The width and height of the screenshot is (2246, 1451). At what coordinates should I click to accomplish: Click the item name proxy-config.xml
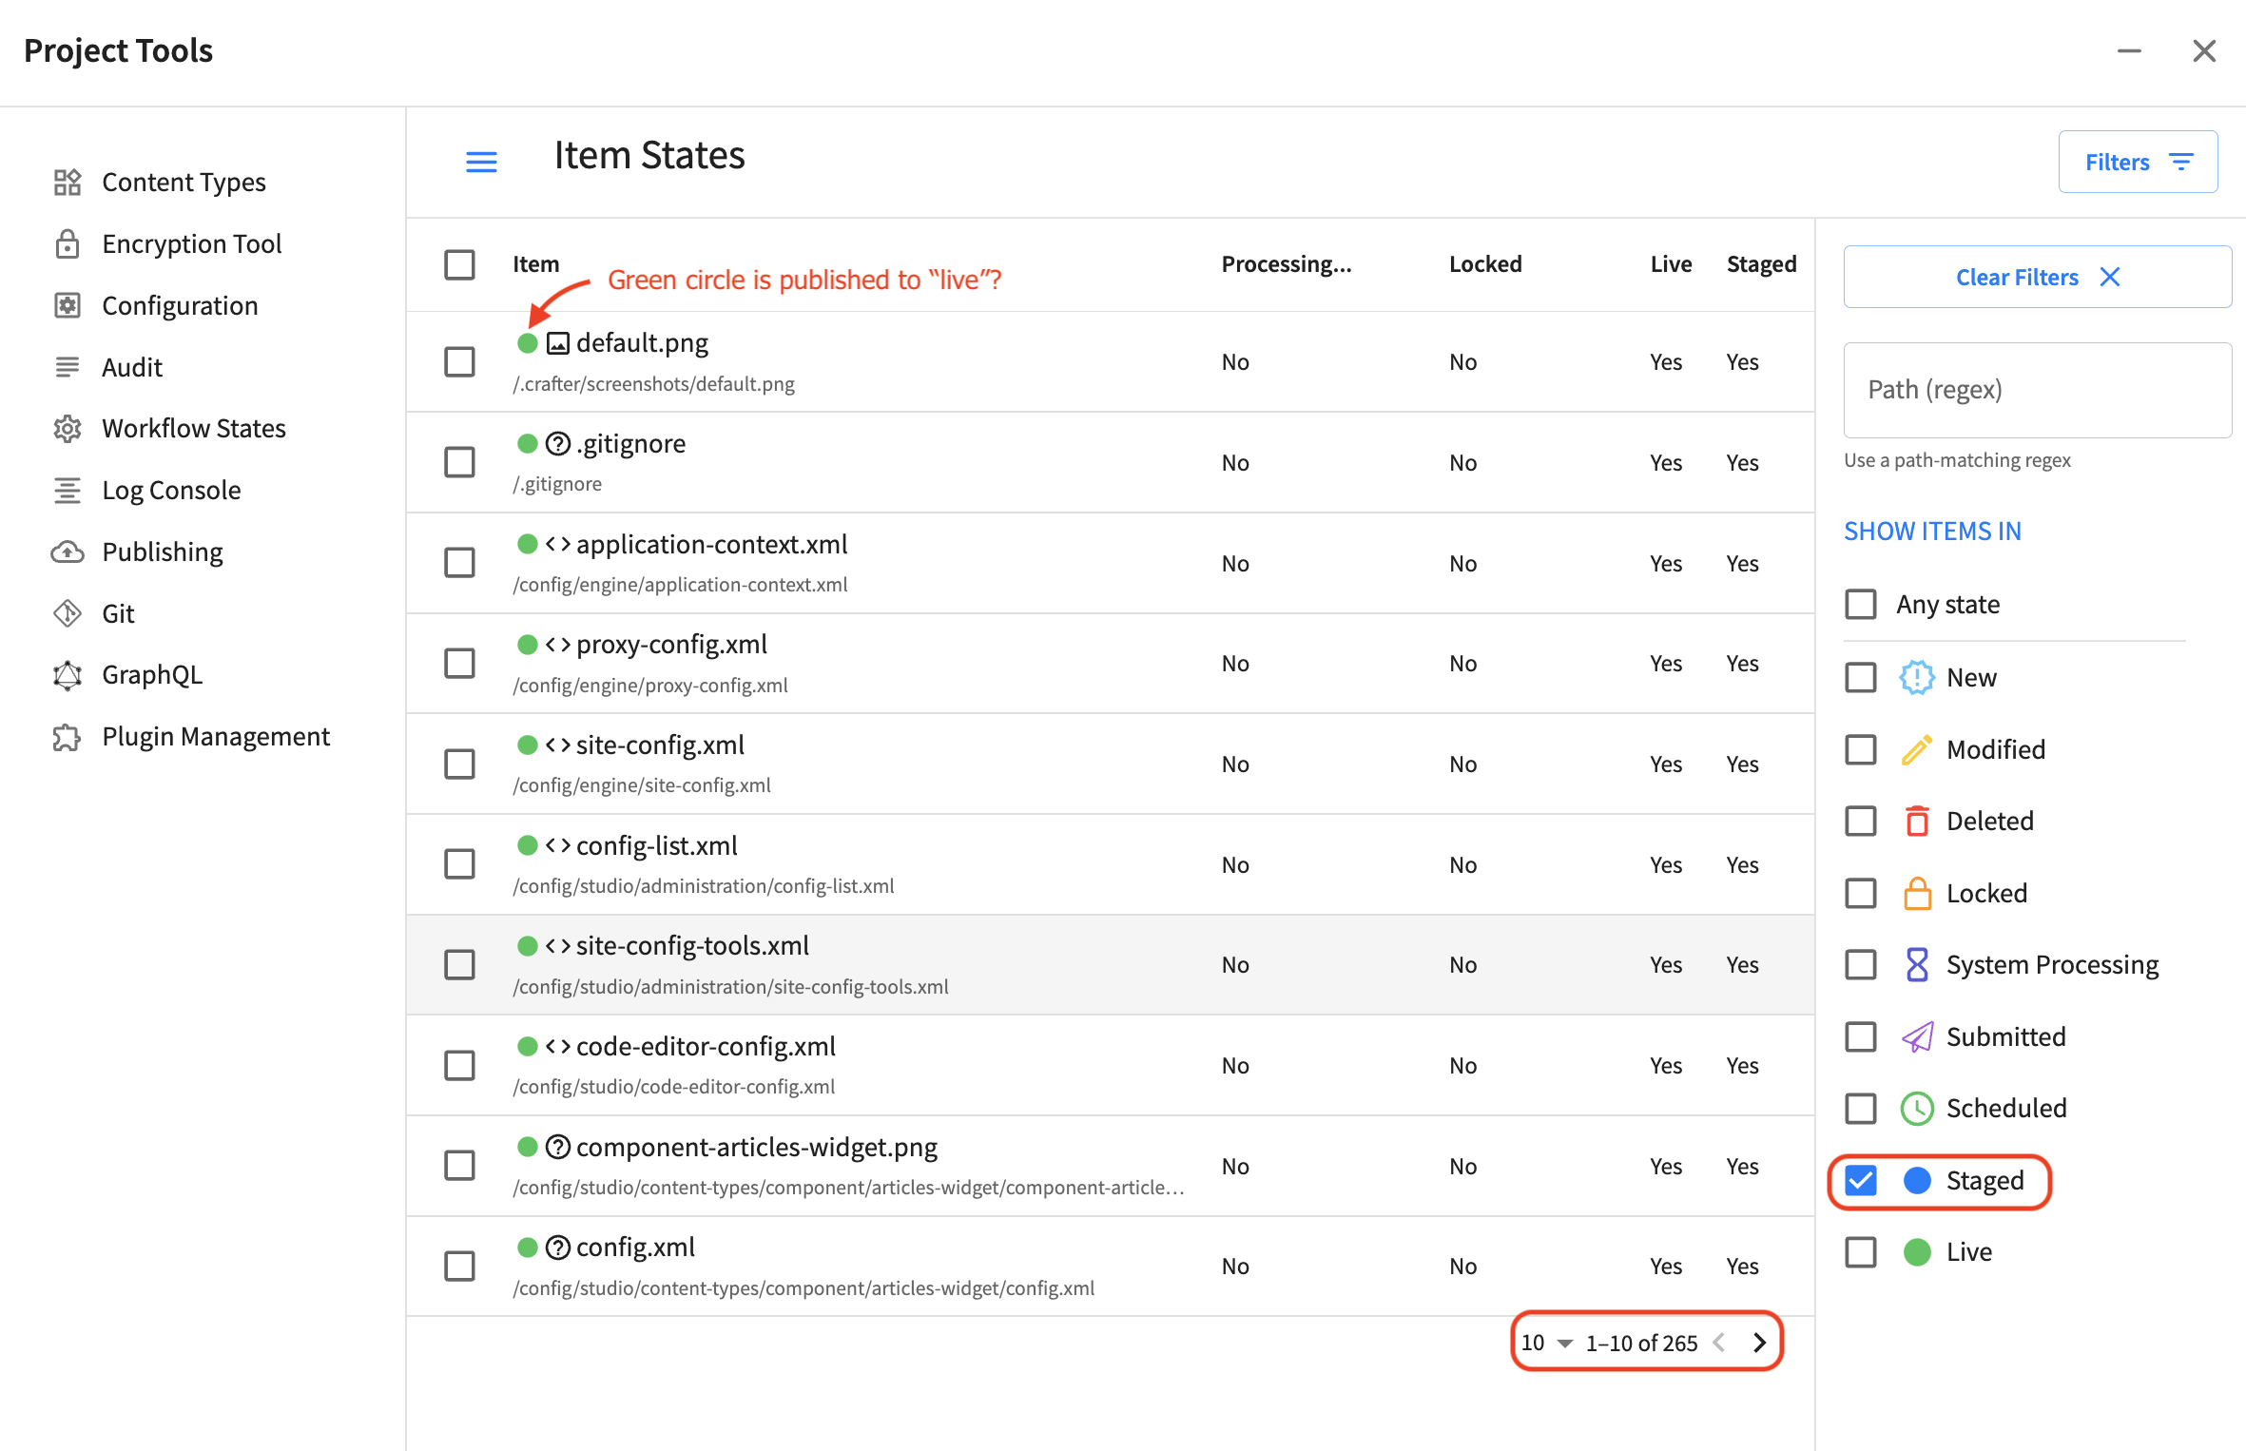[671, 645]
